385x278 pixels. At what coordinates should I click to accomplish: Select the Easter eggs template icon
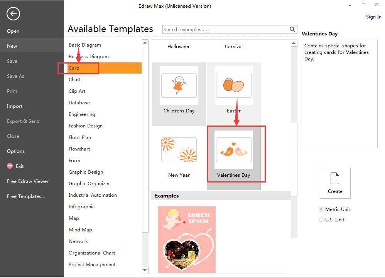[233, 85]
